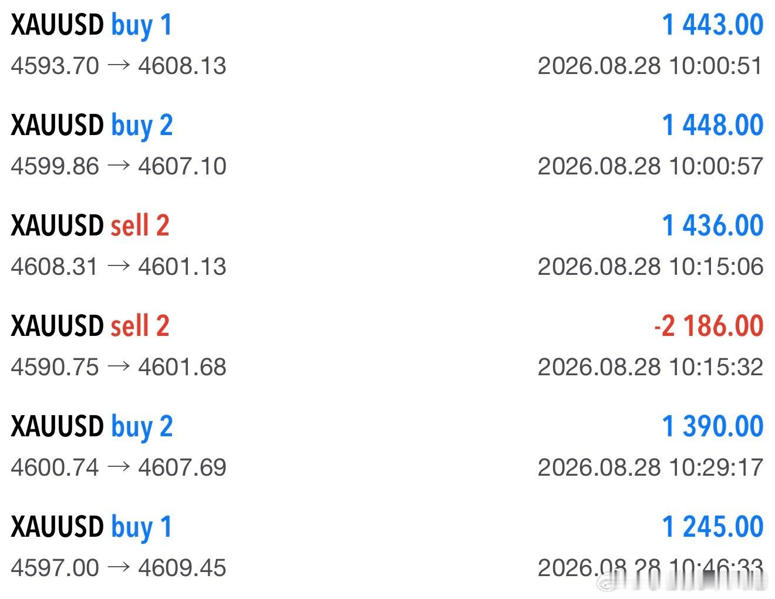Select the -2 186.00 loss value
775x599 pixels.
pos(709,327)
